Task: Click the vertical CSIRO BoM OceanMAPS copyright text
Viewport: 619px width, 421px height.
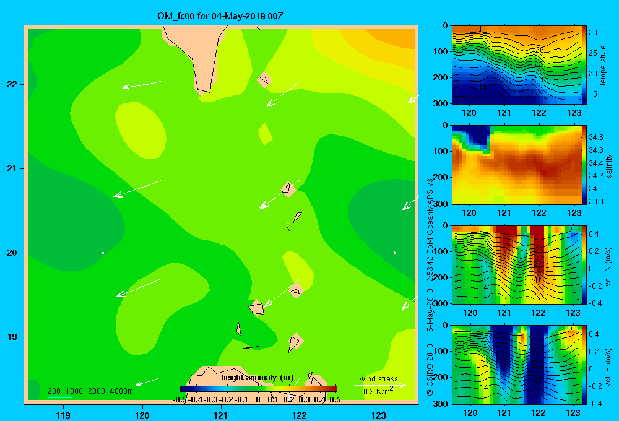Action: tap(430, 287)
